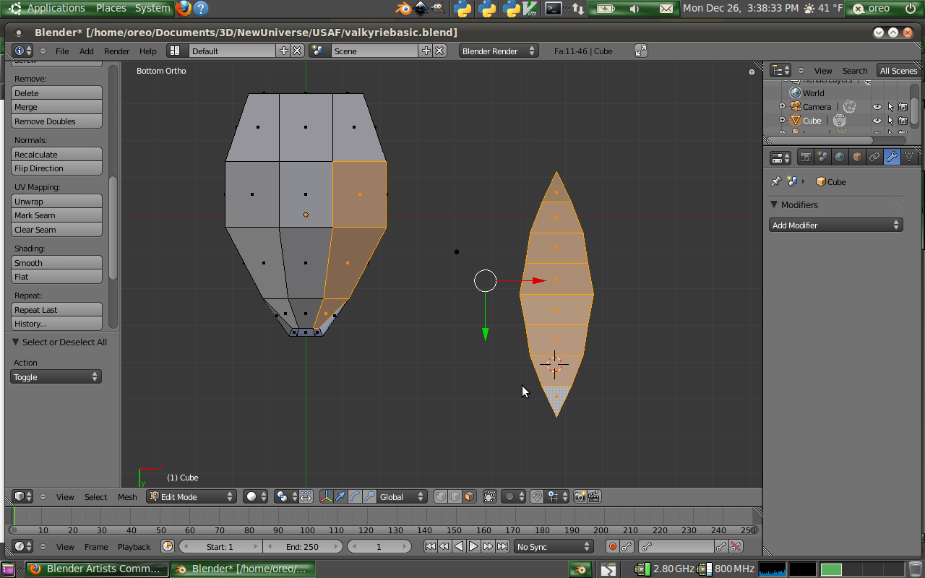This screenshot has width=925, height=578.
Task: Click the End: 250 frame field
Action: [x=302, y=547]
